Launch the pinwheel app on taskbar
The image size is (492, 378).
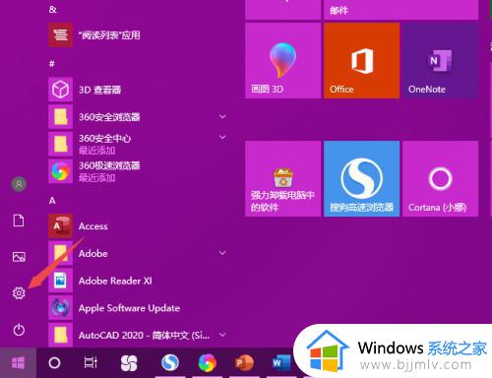[x=129, y=363]
